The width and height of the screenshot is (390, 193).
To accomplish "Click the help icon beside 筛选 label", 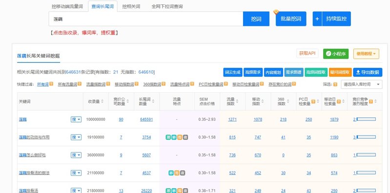I will (x=335, y=85).
